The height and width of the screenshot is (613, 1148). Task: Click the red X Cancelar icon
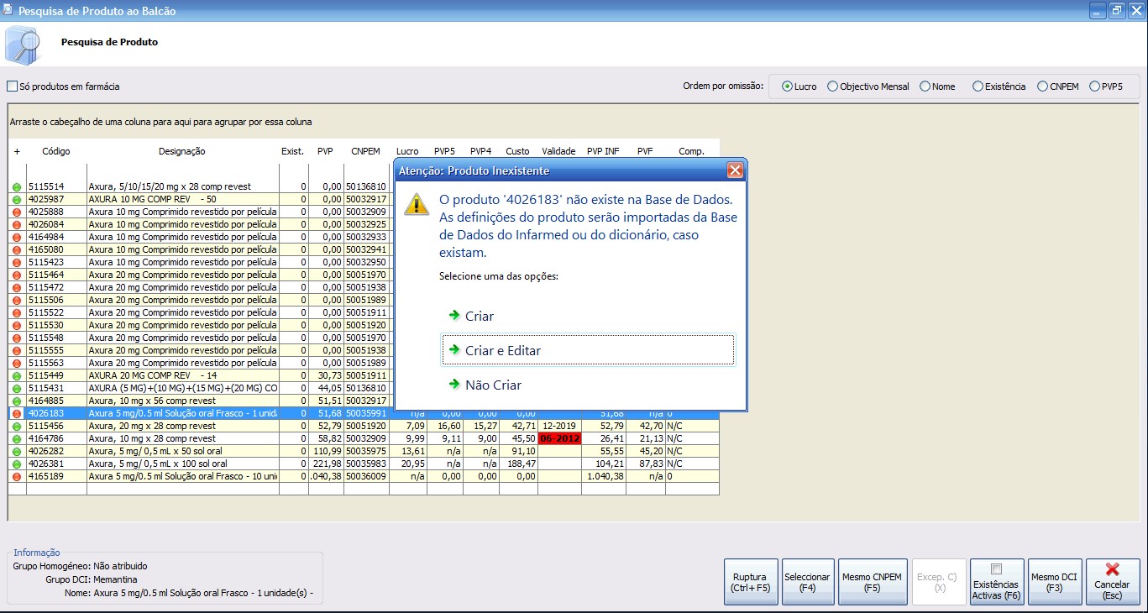point(1113,569)
